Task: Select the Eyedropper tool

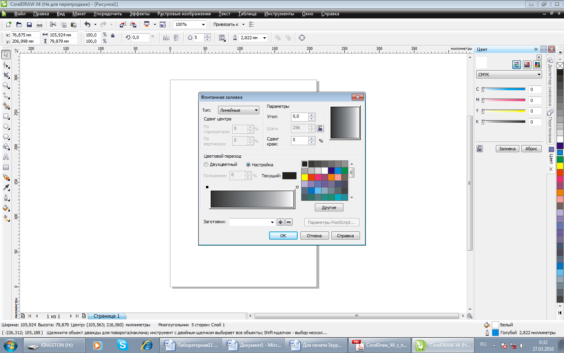Action: click(x=6, y=187)
